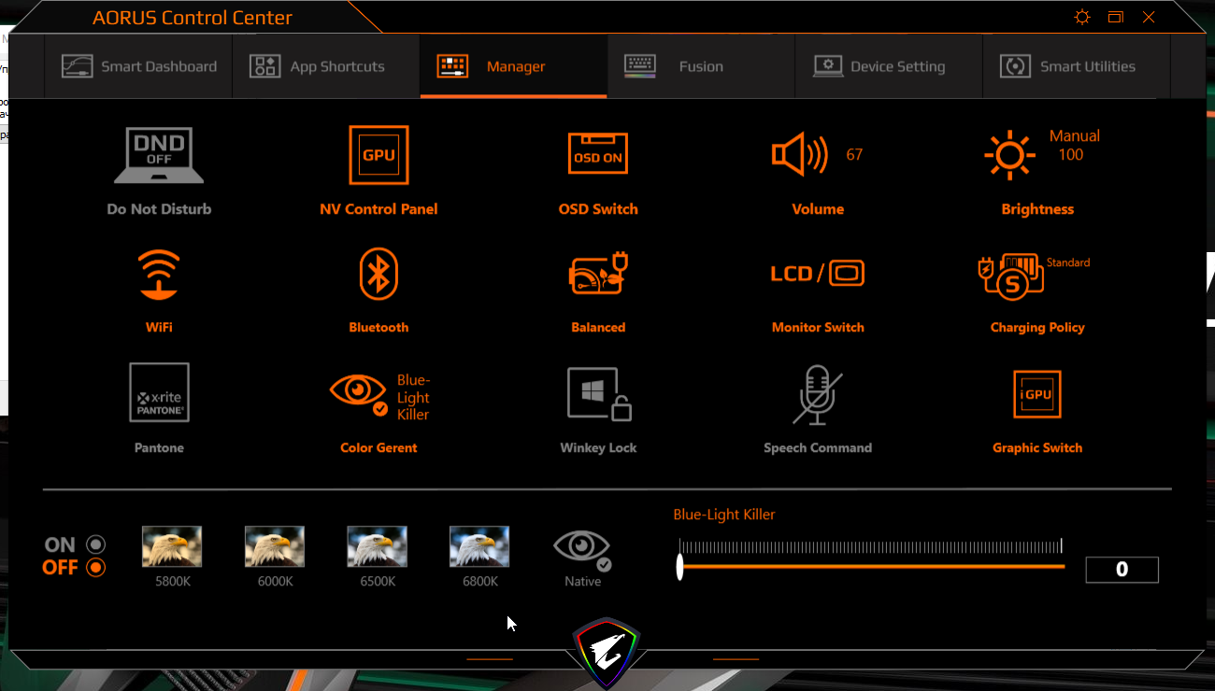Click the middle of Blue-Light Killer slider track
Image resolution: width=1215 pixels, height=691 pixels.
[871, 566]
